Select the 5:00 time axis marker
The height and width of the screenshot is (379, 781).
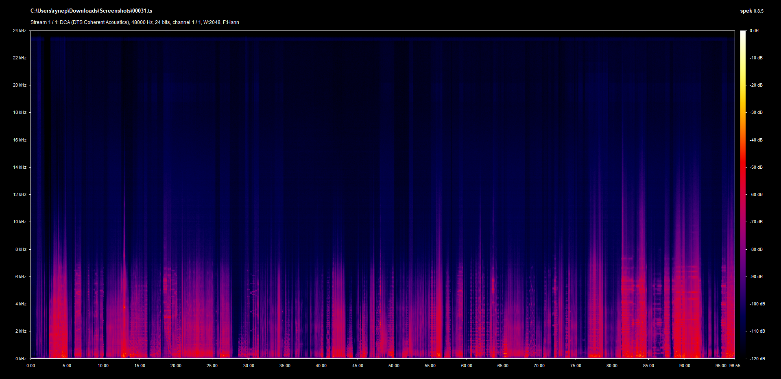coord(67,366)
